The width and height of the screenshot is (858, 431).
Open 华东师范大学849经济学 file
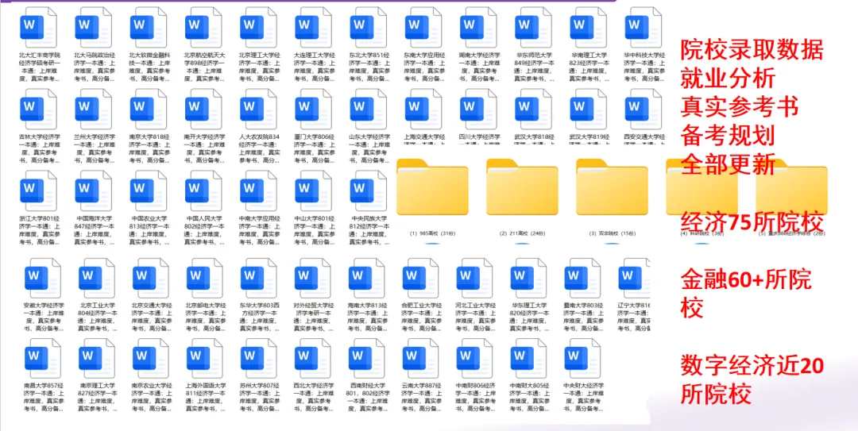tap(534, 27)
